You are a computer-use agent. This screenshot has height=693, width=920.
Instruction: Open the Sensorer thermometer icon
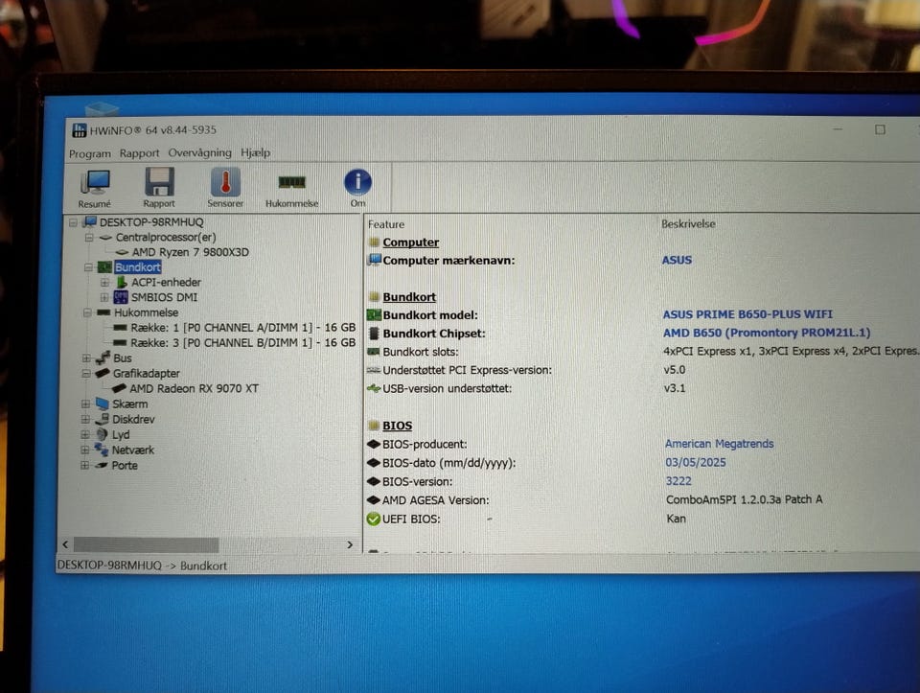click(x=225, y=182)
